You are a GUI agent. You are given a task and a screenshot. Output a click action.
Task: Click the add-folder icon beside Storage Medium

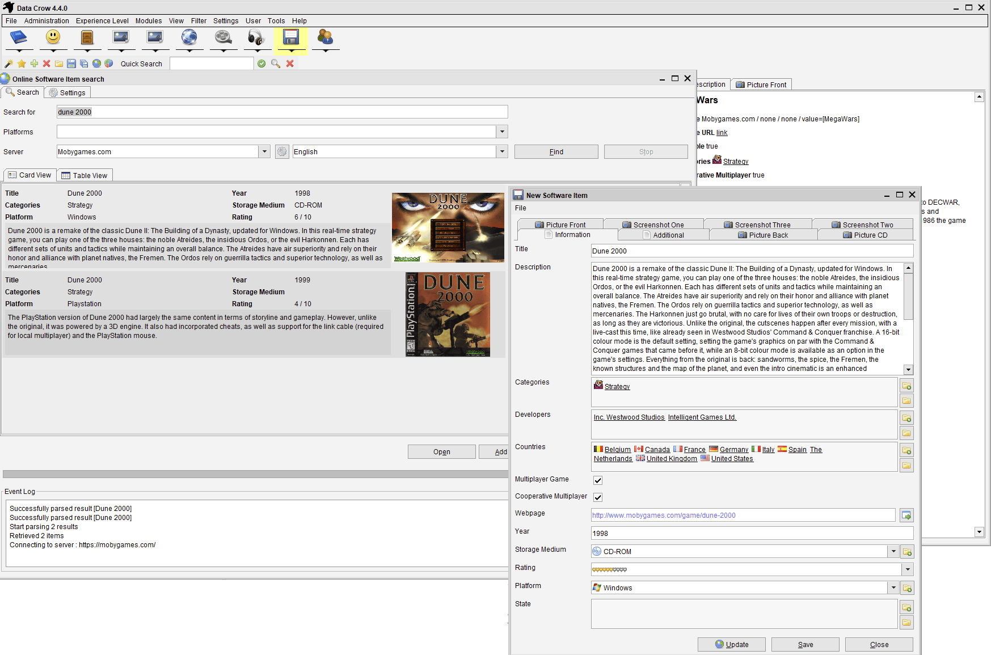click(x=907, y=552)
